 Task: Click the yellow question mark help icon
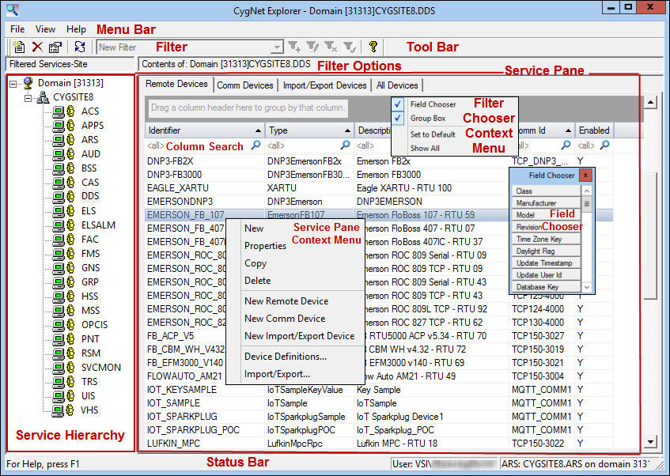click(373, 47)
